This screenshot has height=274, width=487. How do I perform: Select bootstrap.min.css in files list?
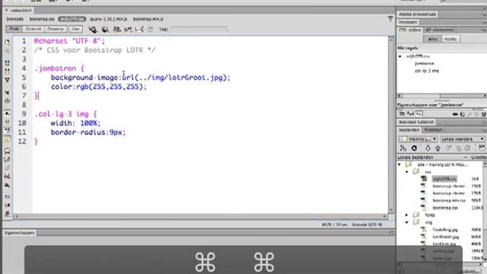click(449, 201)
